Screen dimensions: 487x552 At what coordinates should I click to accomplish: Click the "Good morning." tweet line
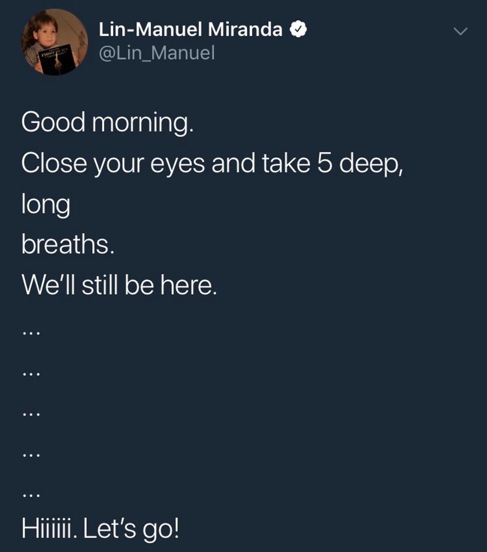(107, 122)
